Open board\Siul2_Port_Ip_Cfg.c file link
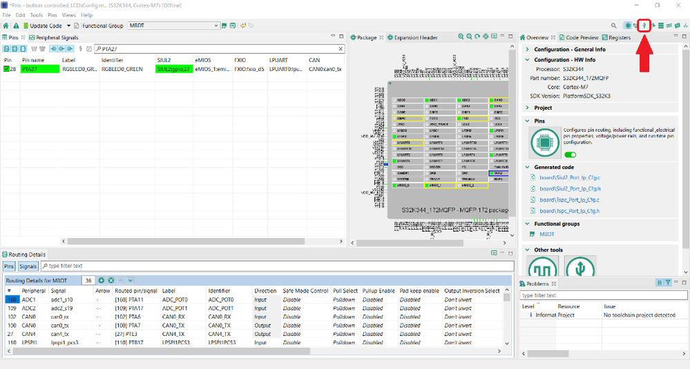 coord(570,178)
